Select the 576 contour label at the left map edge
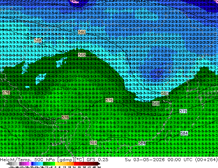Viewport: 218px width, 168px height. pyautogui.click(x=6, y=93)
